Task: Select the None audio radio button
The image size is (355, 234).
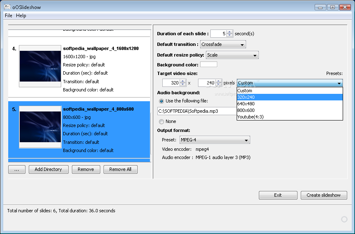Action: pos(161,122)
